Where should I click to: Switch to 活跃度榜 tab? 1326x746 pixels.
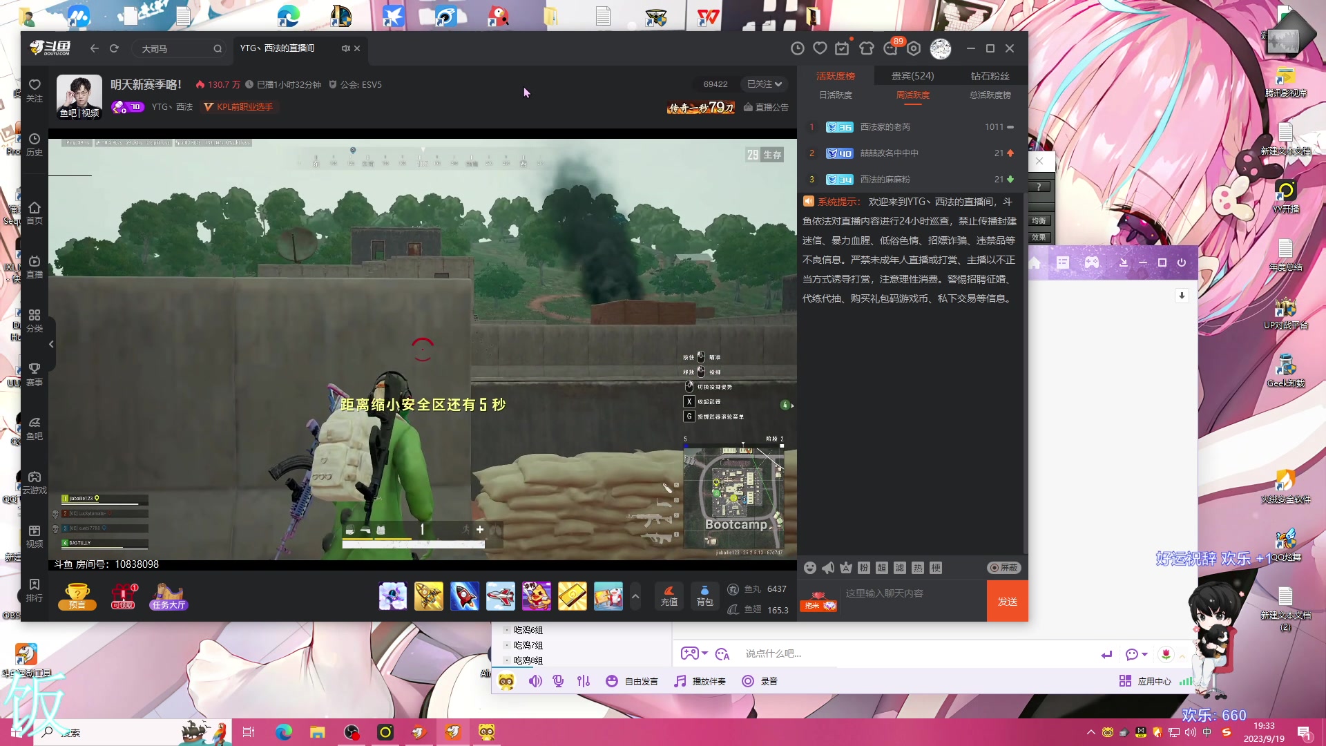(x=836, y=76)
